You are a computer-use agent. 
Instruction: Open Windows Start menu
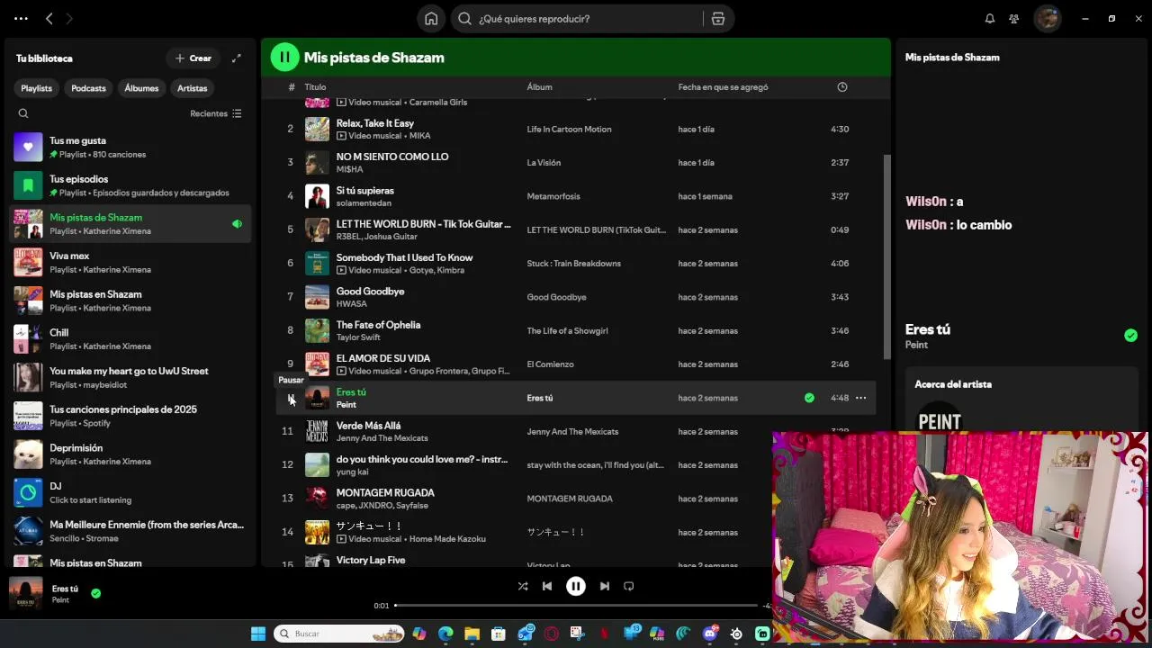[258, 634]
